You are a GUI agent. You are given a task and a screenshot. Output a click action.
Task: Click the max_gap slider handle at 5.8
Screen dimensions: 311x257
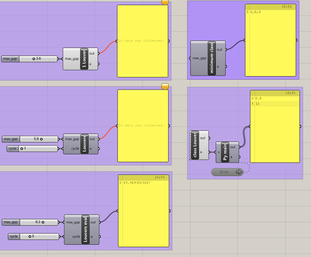click(x=41, y=139)
